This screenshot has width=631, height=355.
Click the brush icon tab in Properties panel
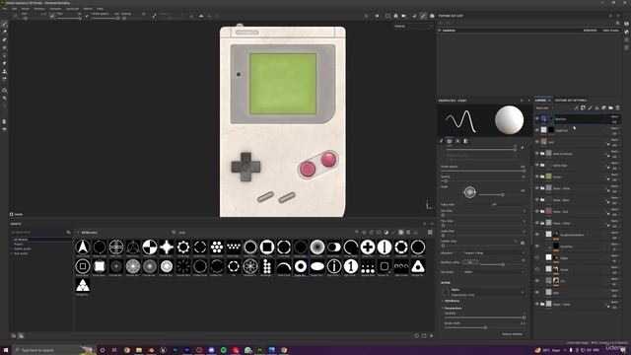coord(442,141)
